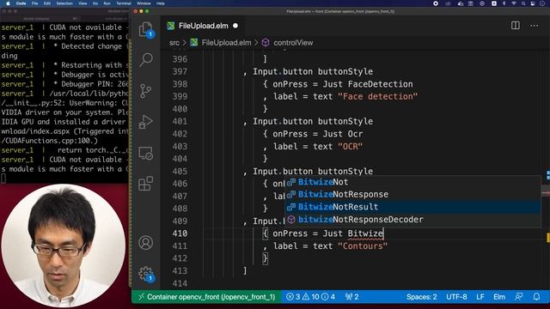
Task: Click the src breadcrumb
Action: pos(174,43)
